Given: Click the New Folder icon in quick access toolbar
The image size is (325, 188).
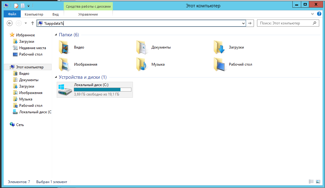Looking at the screenshot, I should click(x=22, y=6).
